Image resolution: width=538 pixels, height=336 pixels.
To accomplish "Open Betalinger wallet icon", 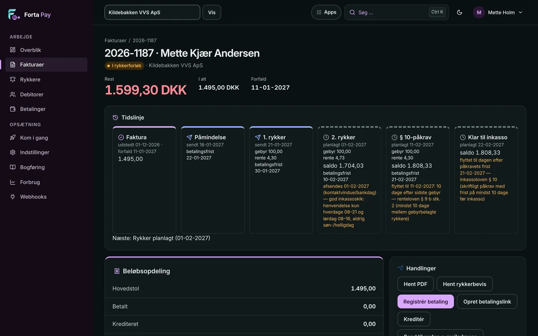I will point(13,109).
